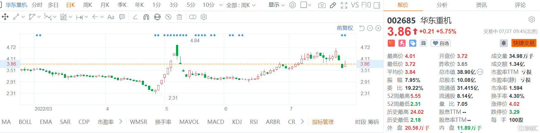This screenshot has width=540, height=133.
Task: Open drawing toolbar settings gear
Action: 204,17
